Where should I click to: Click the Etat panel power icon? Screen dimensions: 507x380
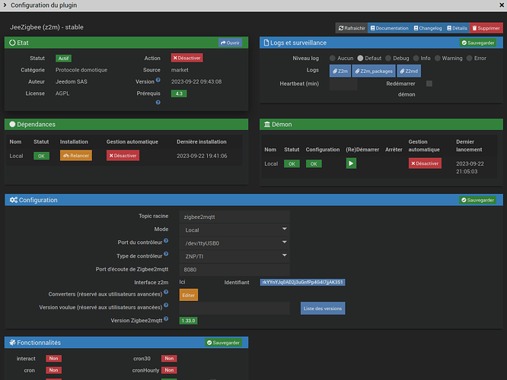pyautogui.click(x=12, y=43)
